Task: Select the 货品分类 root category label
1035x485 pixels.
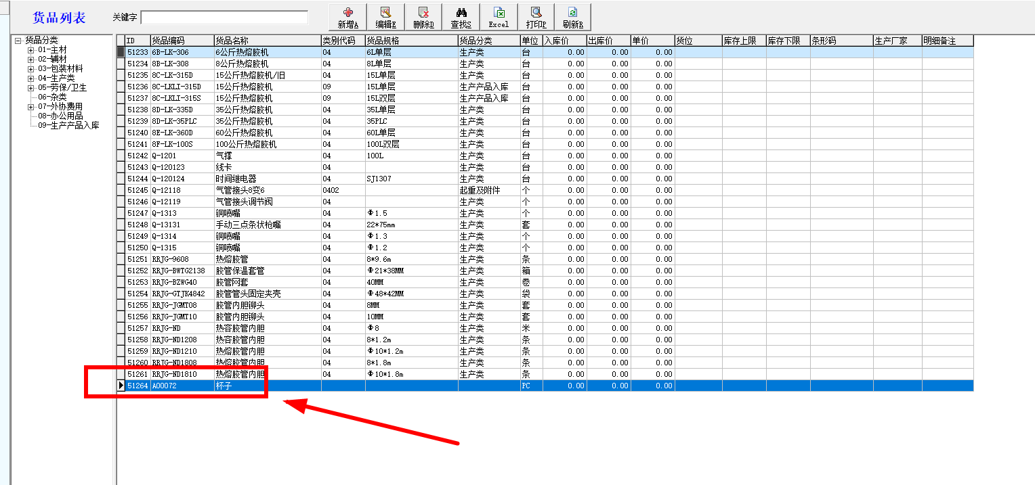Action: coord(41,40)
